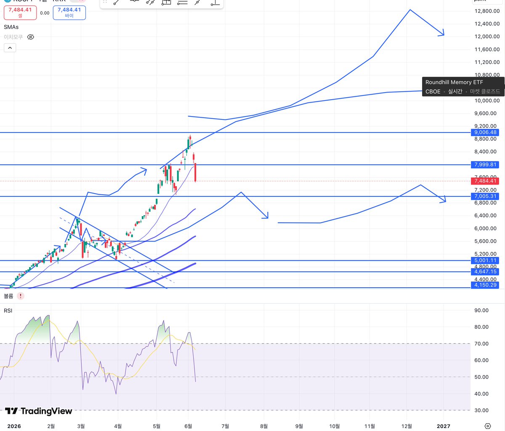Click the TradingView logo

tap(38, 411)
